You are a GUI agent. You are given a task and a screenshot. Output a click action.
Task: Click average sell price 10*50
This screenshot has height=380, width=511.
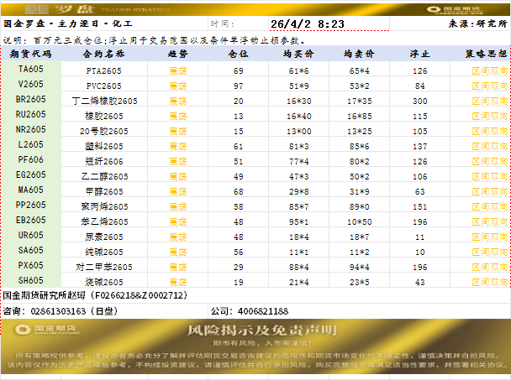point(359,222)
